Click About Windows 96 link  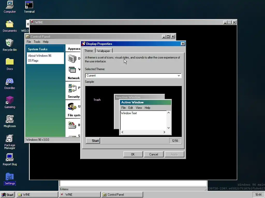40,56
